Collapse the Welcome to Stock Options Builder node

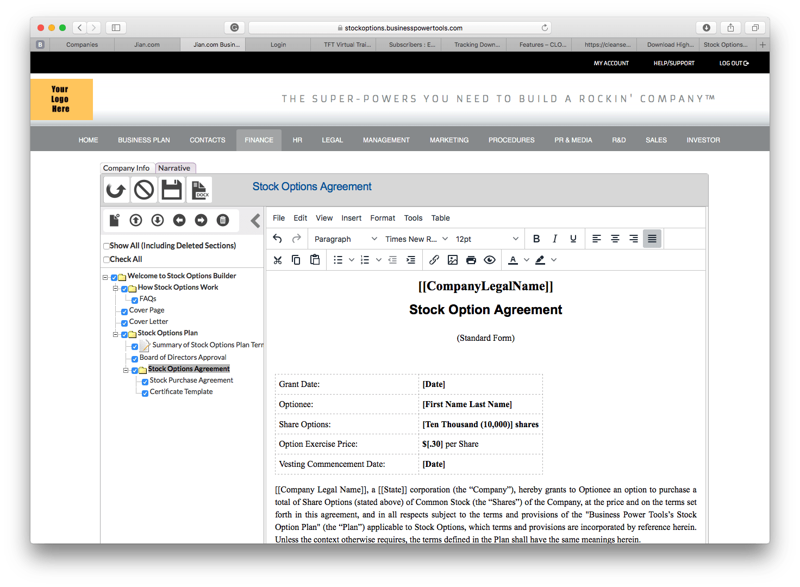(x=105, y=277)
